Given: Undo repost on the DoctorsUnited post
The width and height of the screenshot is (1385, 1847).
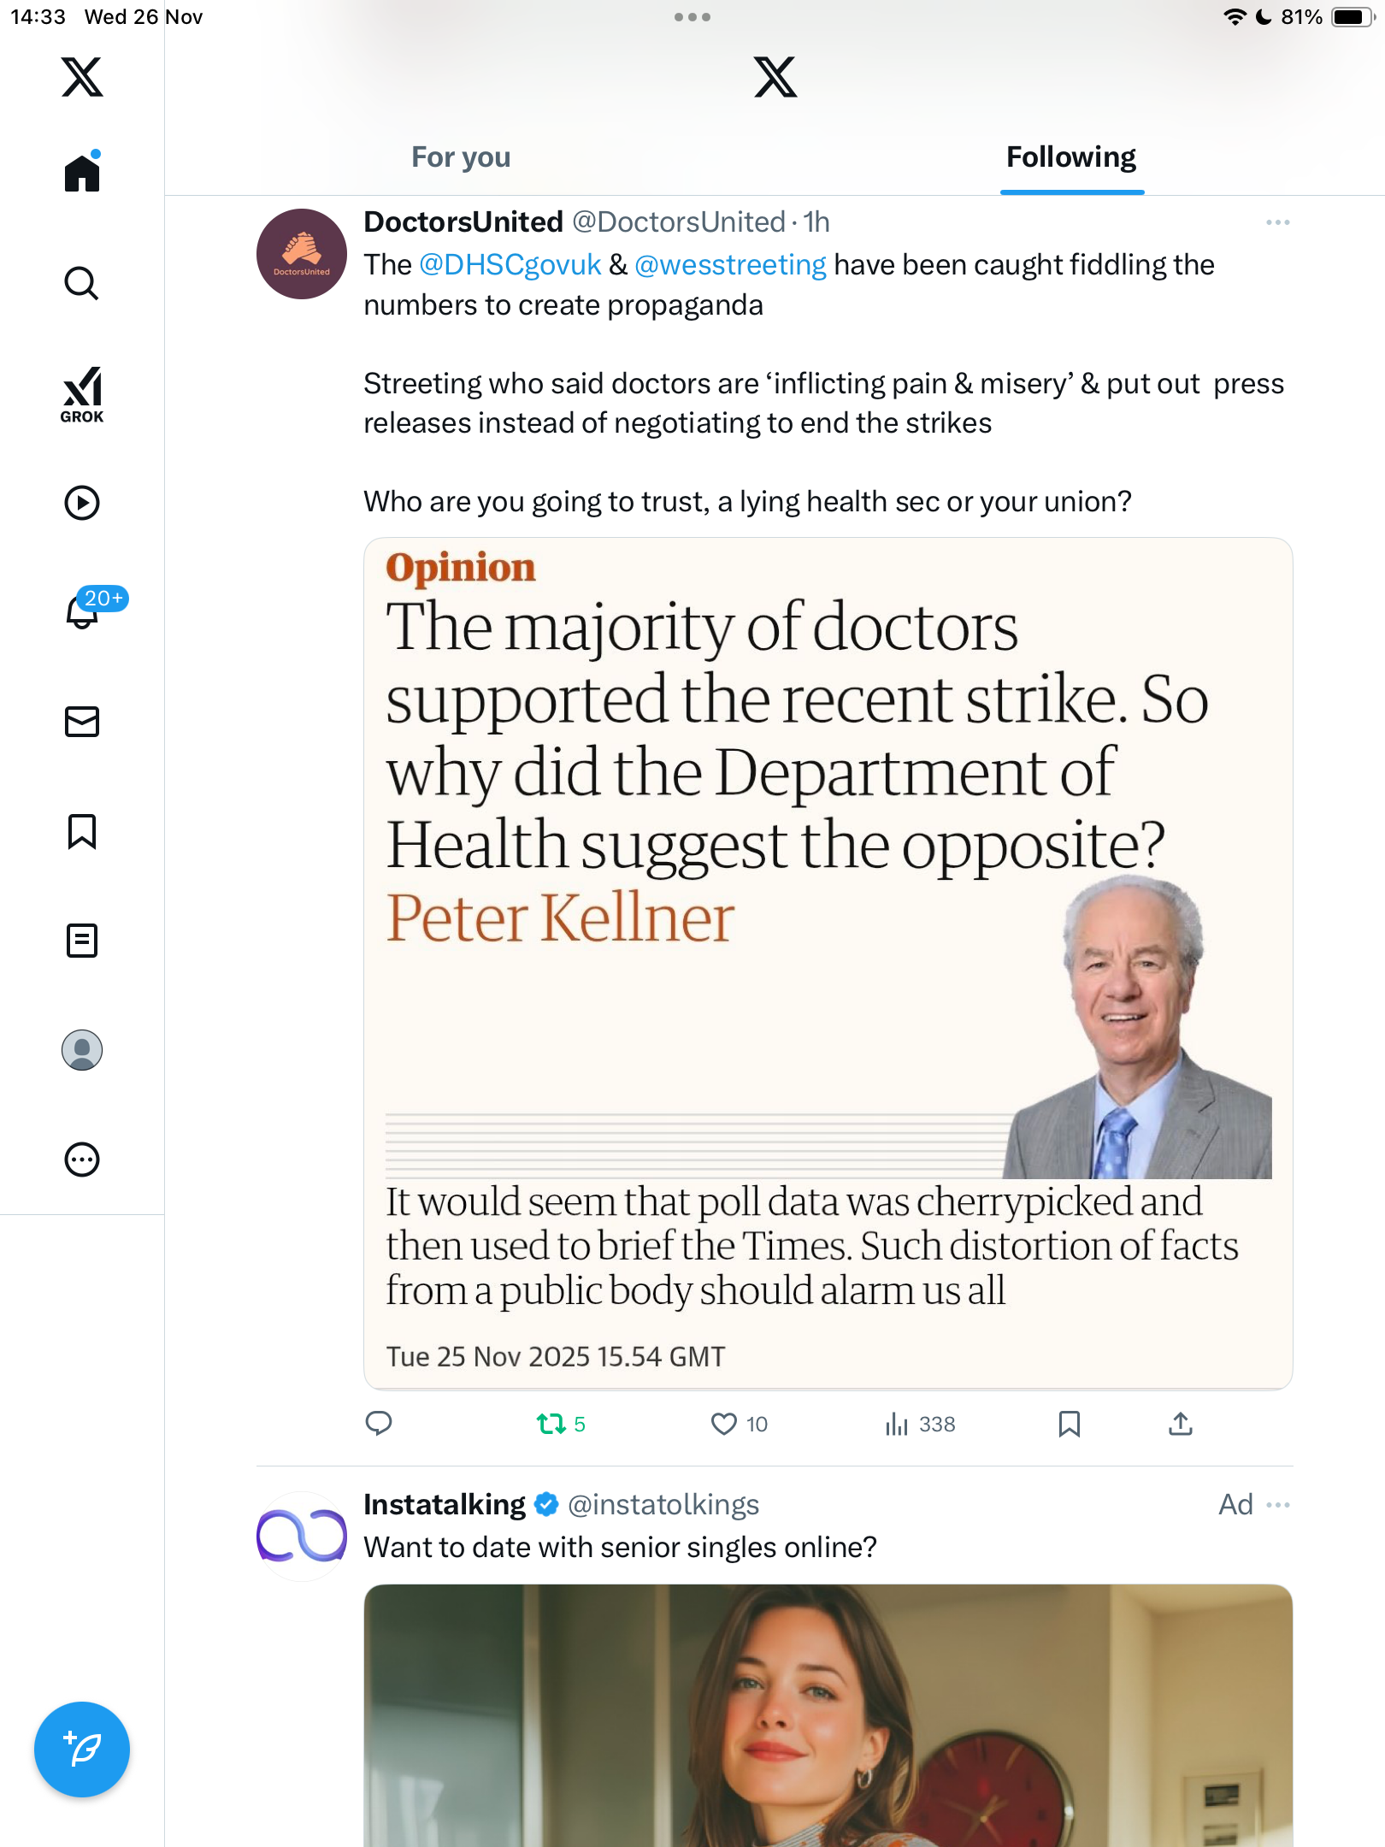Looking at the screenshot, I should (x=551, y=1424).
